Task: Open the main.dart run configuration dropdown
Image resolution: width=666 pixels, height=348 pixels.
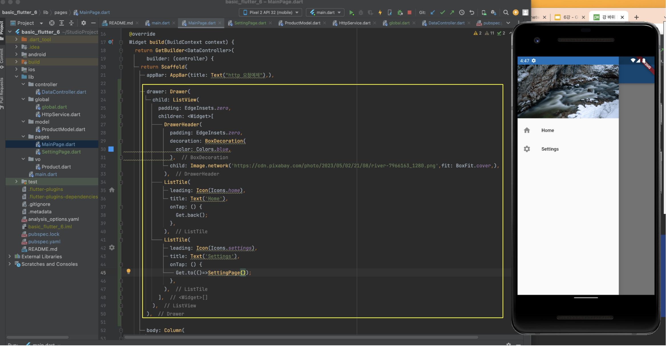Action: pyautogui.click(x=325, y=13)
